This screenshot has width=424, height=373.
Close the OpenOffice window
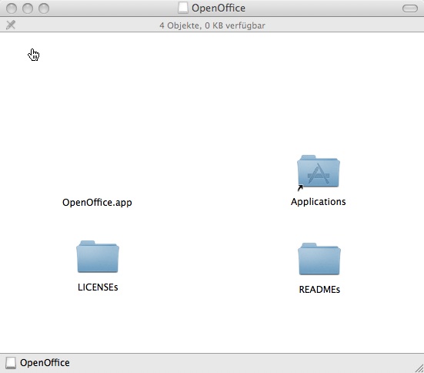click(12, 8)
